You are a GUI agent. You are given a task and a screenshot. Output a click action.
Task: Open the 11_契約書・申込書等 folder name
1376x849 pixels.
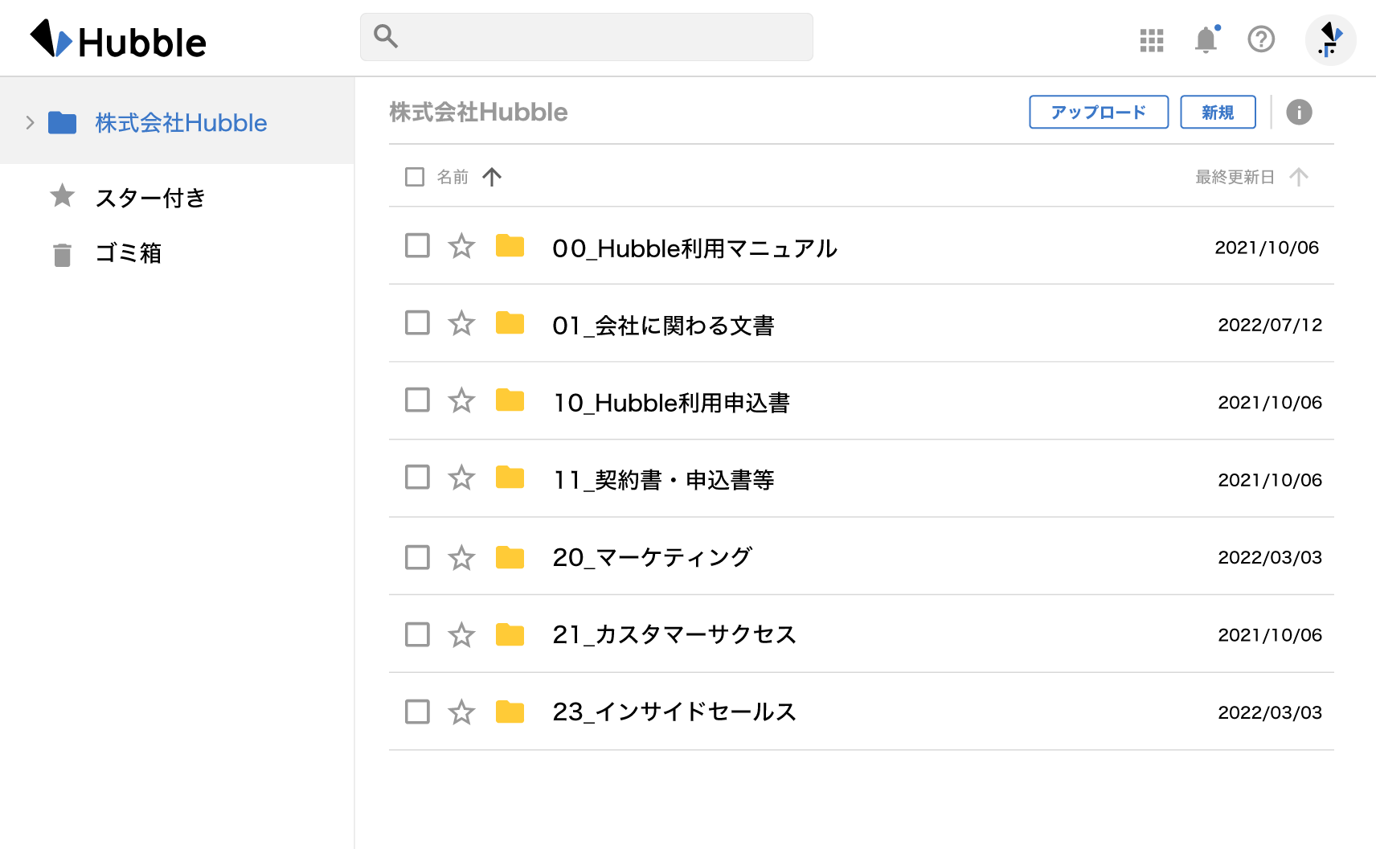click(663, 479)
